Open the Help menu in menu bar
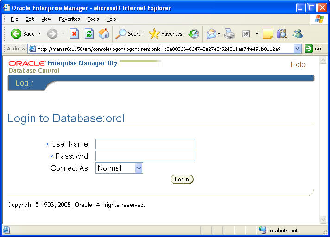The image size is (330, 237). point(111,19)
